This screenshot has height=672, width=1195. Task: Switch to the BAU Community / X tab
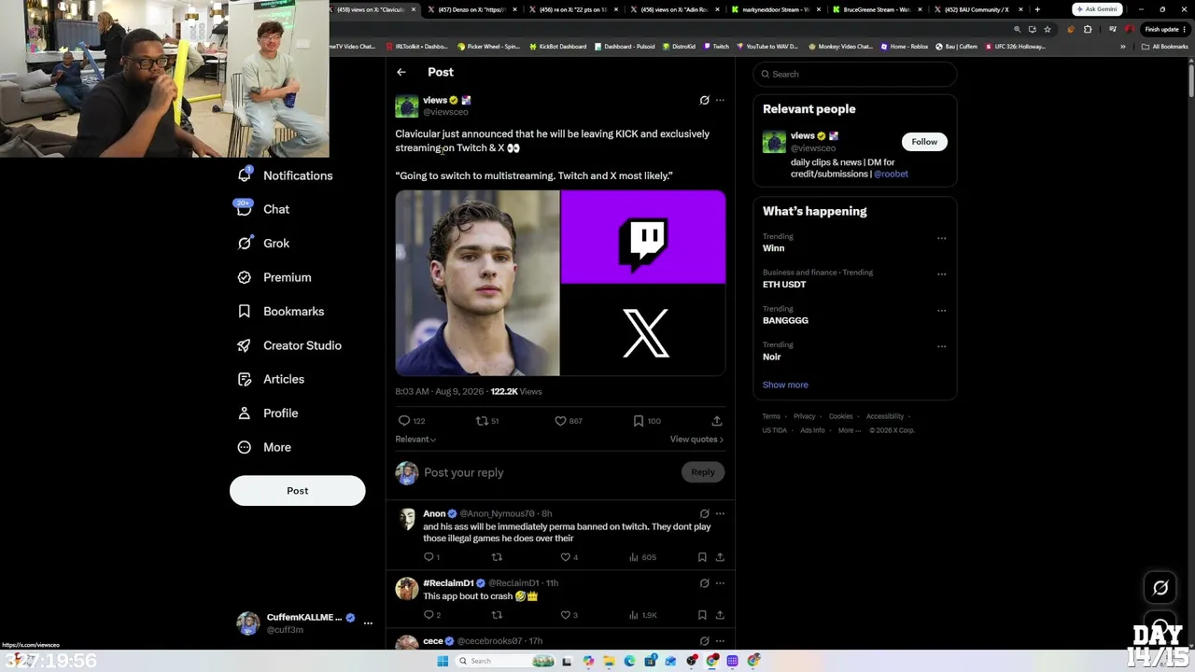977,9
